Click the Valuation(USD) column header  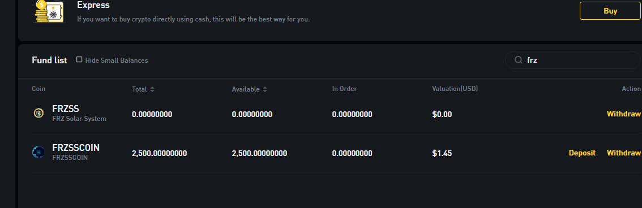(455, 89)
